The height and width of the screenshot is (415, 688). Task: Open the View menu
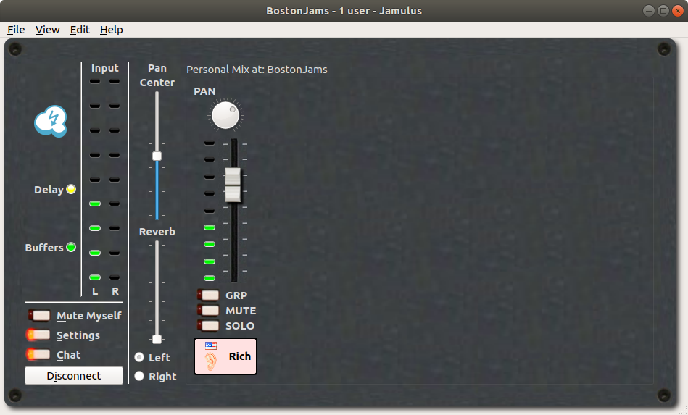coord(48,30)
